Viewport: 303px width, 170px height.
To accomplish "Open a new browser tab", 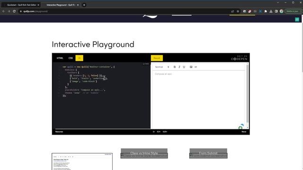I will click(x=84, y=5).
